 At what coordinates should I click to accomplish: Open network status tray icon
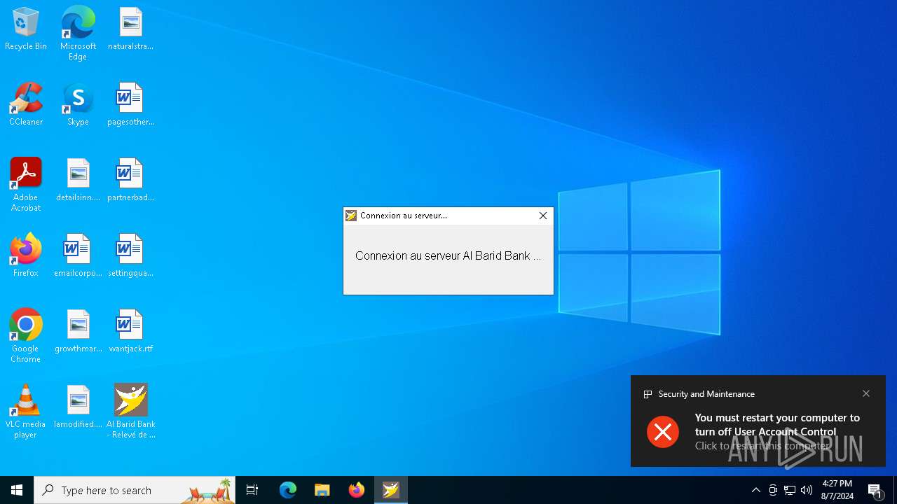click(790, 490)
